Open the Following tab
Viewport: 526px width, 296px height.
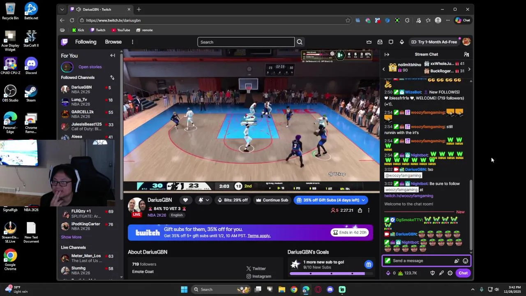click(x=85, y=42)
